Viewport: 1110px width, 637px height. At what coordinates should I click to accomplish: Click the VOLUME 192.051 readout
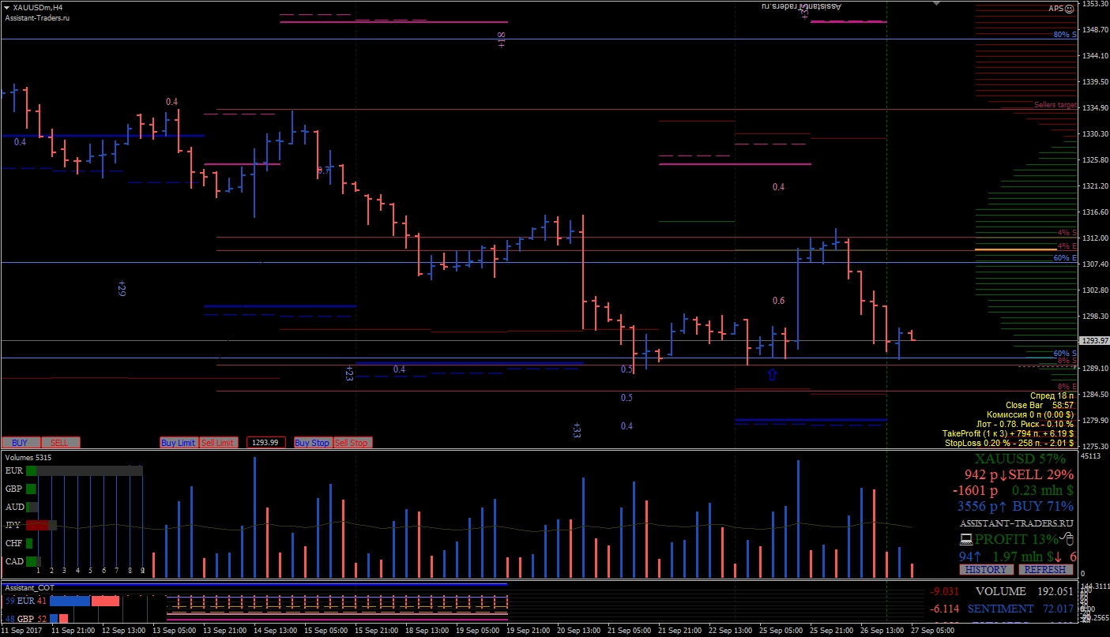[1024, 591]
